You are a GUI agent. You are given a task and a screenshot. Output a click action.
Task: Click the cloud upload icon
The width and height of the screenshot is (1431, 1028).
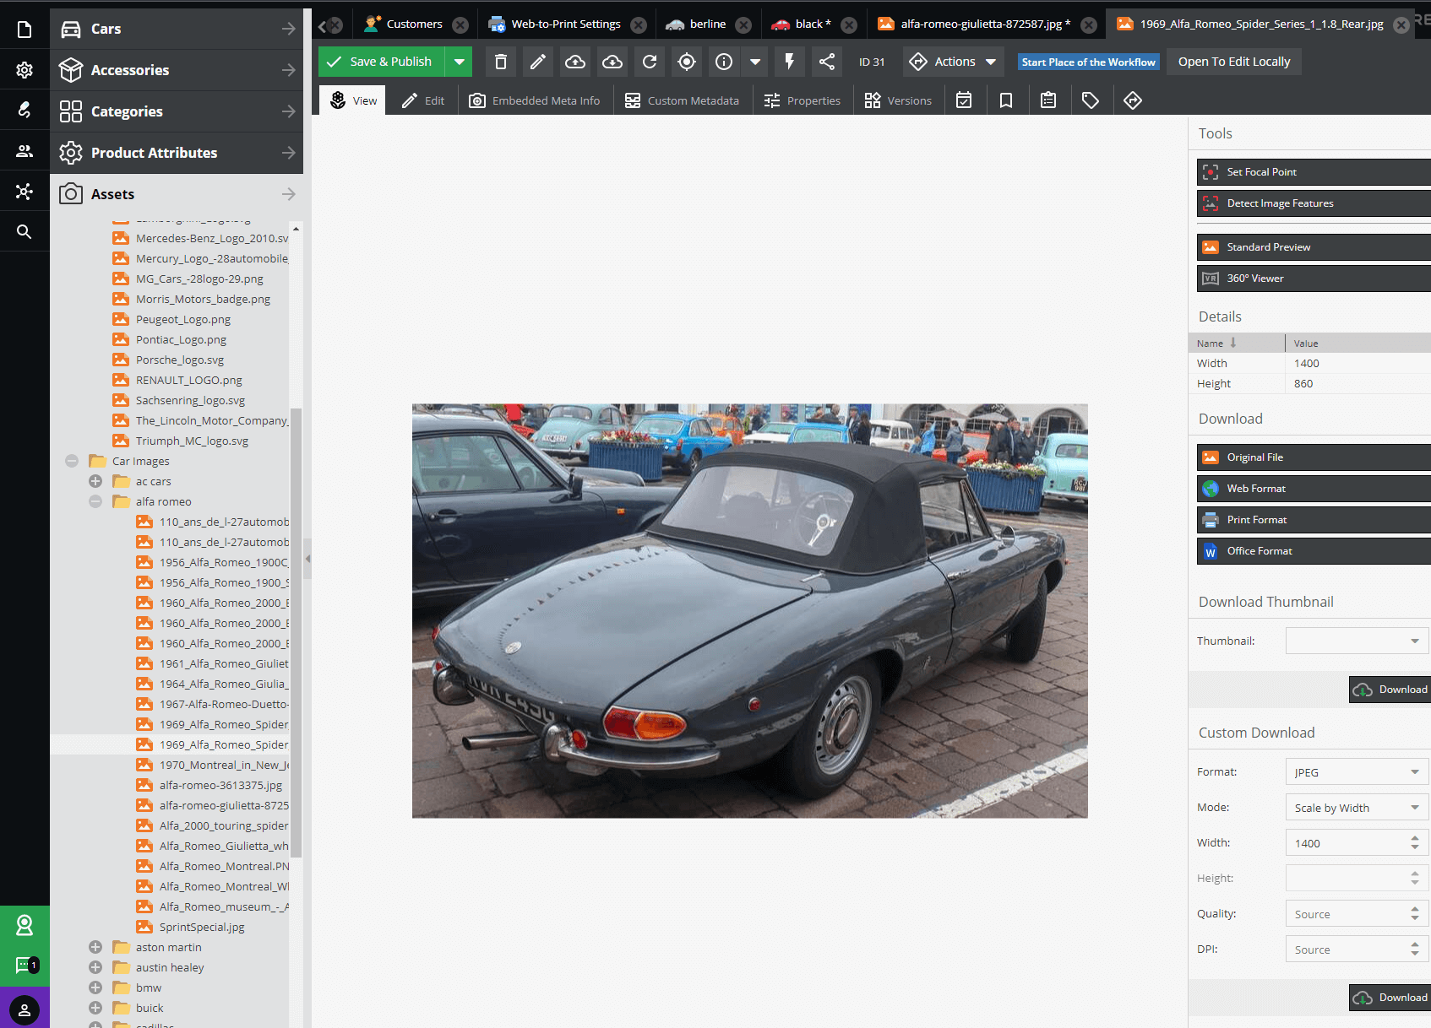(575, 62)
